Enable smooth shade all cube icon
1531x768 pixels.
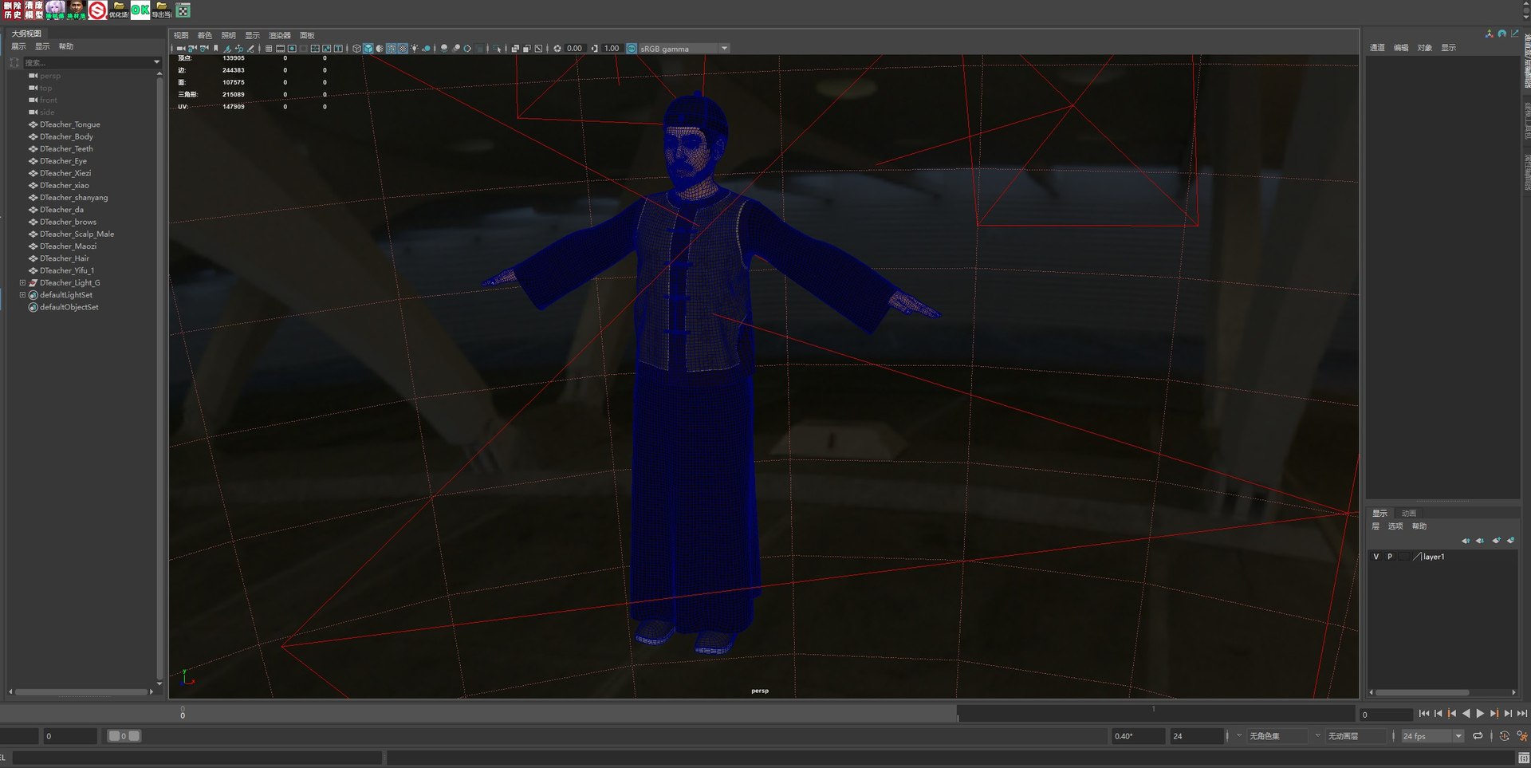(368, 49)
